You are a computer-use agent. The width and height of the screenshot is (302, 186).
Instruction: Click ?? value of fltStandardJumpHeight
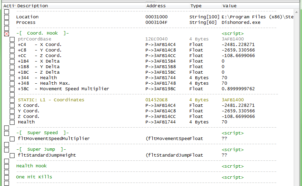(224, 155)
